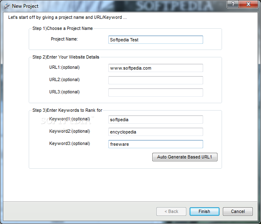Screen dimensions: 261x224
Task: Click the New Project window title text
Action: click(25, 6)
